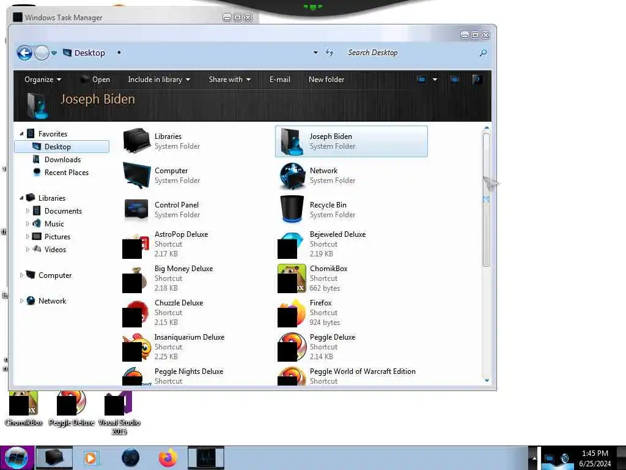Image resolution: width=626 pixels, height=470 pixels.
Task: Select the Insaniquarium Deluxe shortcut icon
Action: [x=136, y=348]
